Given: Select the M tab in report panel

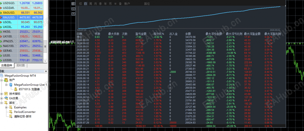Looking at the screenshot, I should [115, 4].
